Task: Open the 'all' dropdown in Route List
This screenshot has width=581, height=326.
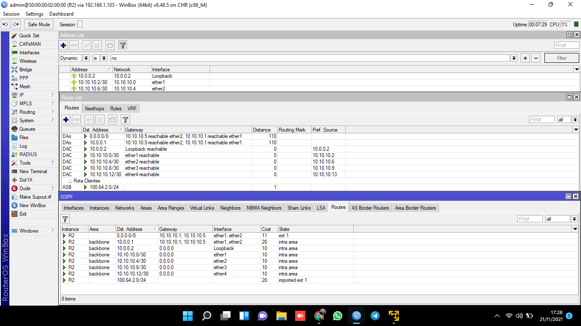Action: (575, 120)
